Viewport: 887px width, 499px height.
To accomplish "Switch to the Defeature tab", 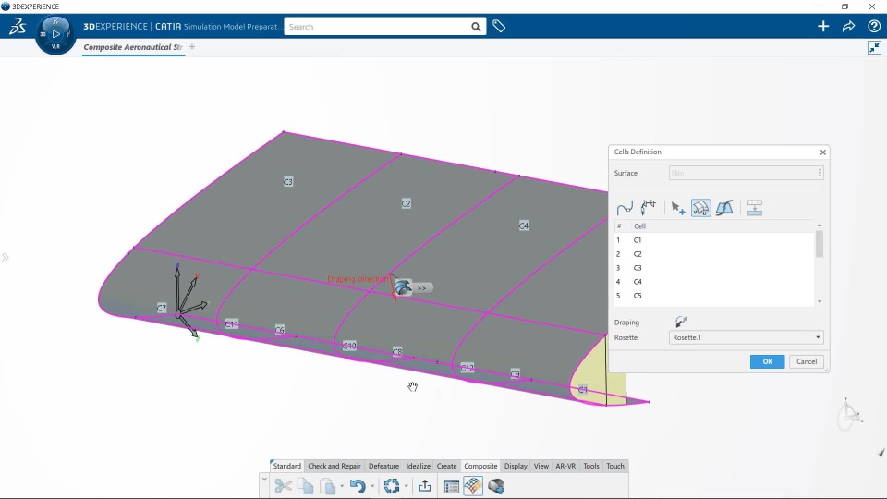I will pyautogui.click(x=383, y=466).
